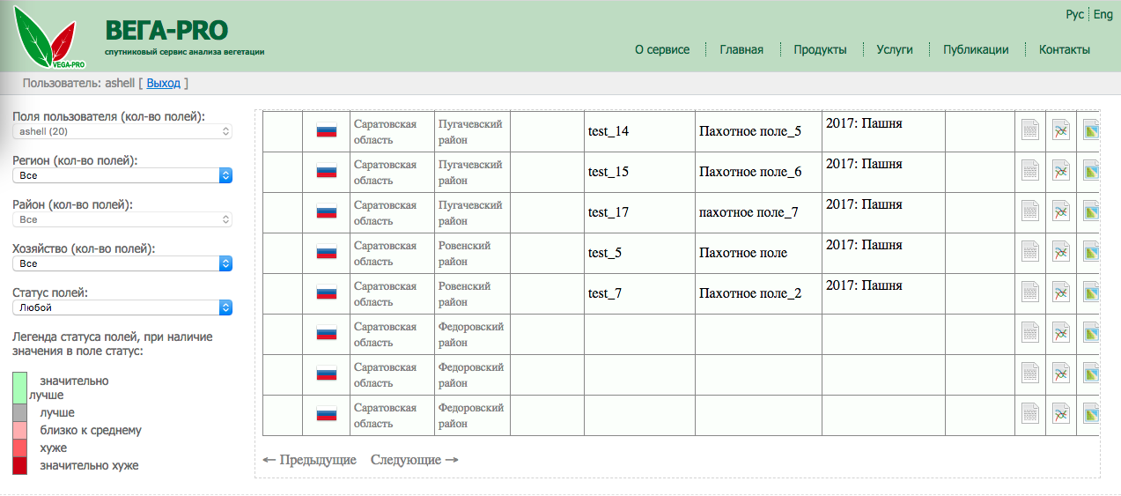Open the Статус полей dropdown
Viewport: 1121px width, 496px height.
click(x=122, y=307)
